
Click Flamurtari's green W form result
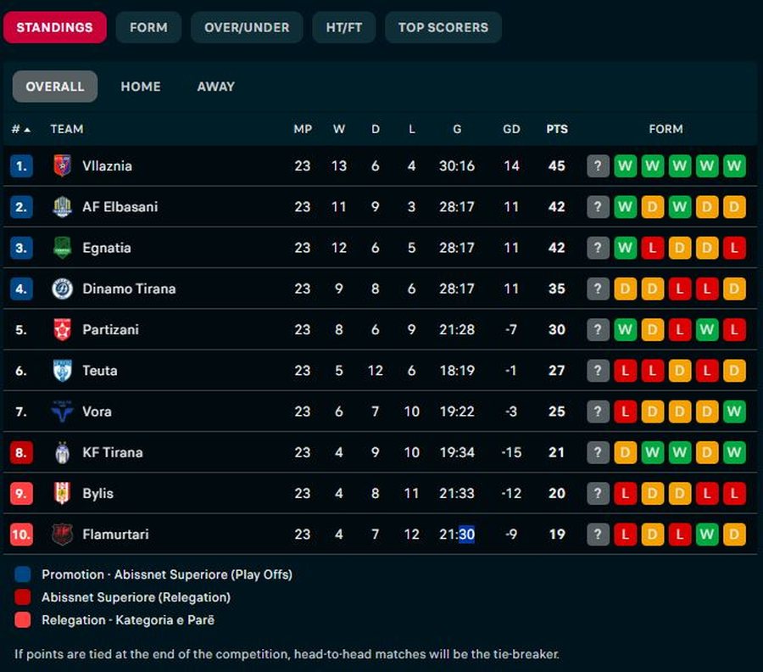[707, 535]
